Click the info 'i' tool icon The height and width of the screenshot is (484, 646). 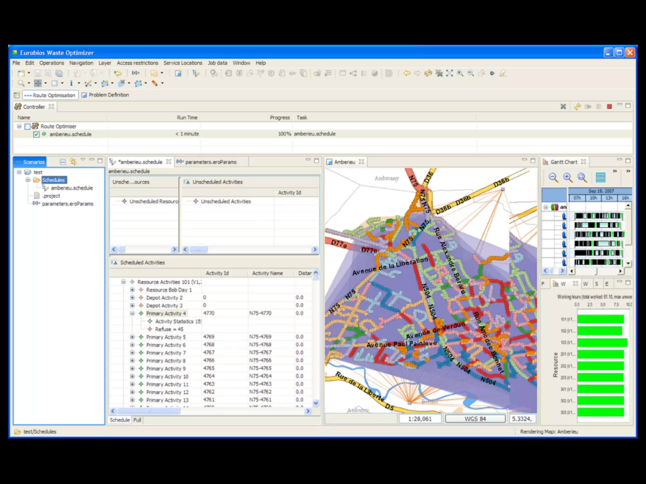(71, 83)
